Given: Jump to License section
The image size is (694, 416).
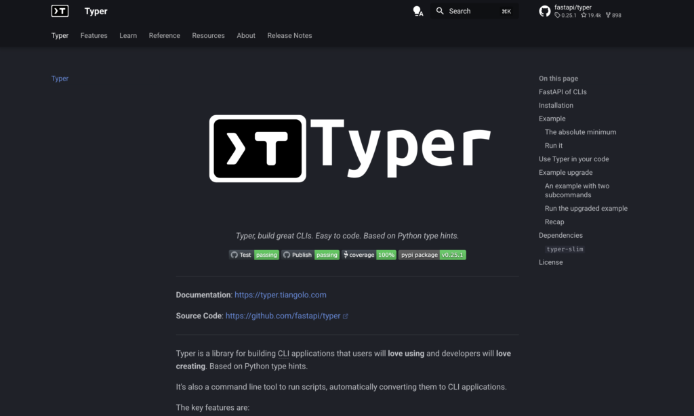Looking at the screenshot, I should tap(550, 262).
